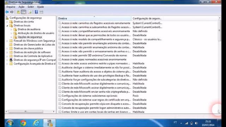Screen dimensions: 226x127
Task: Toggle the Show/Hide console tree icon
Action: pos(24,12)
